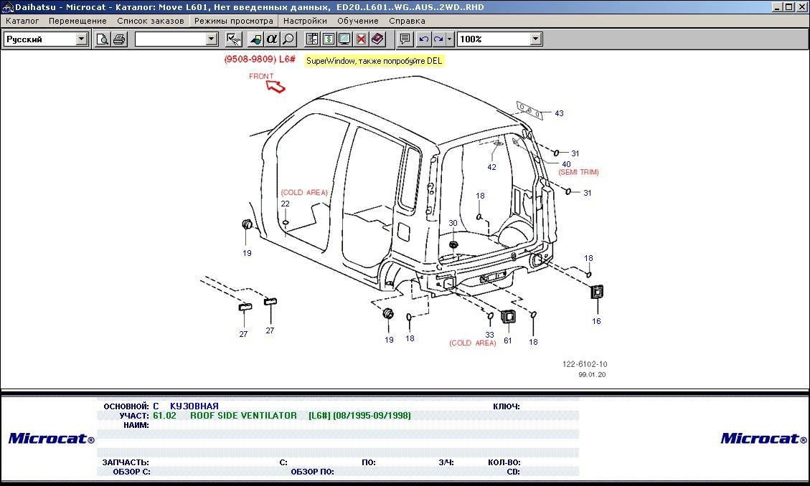This screenshot has height=486, width=810.
Task: Open the Справка menu
Action: coord(407,22)
